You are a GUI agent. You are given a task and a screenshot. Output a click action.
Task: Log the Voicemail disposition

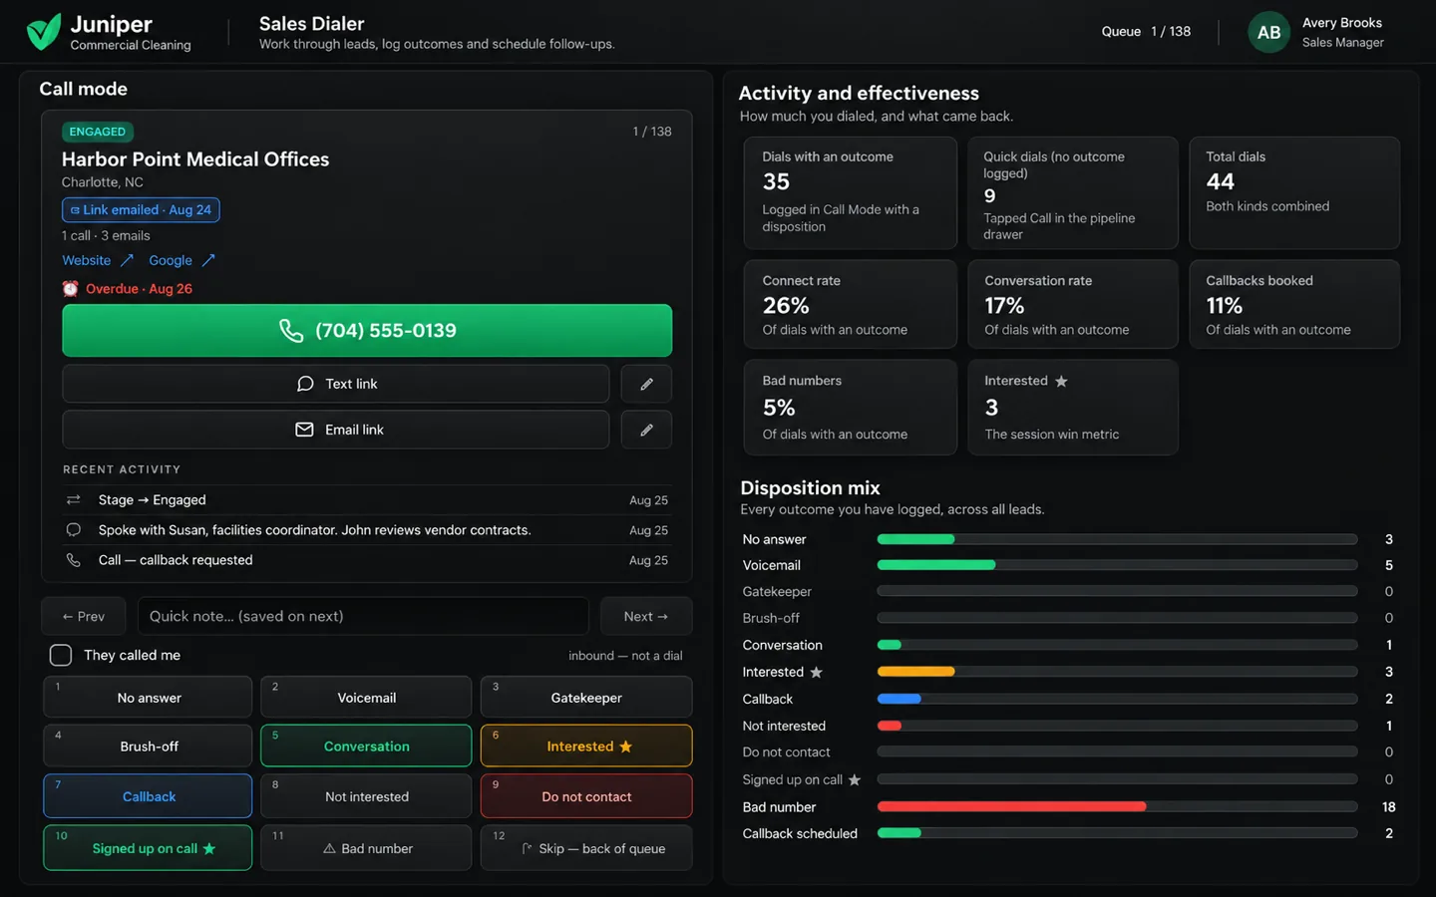coord(366,697)
